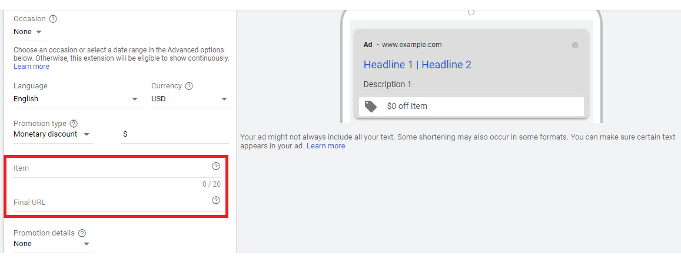Image resolution: width=681 pixels, height=262 pixels.
Task: Open Learn more link under Occasion description
Action: click(x=31, y=67)
